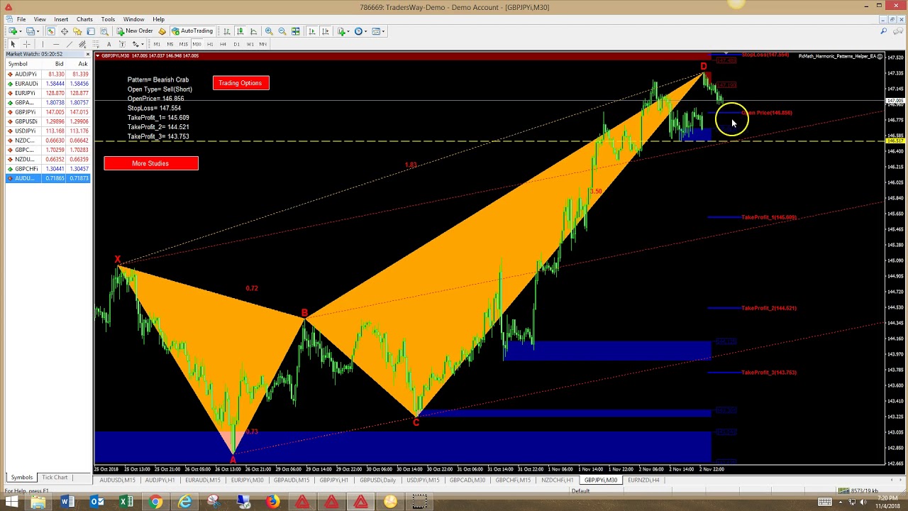Screen dimensions: 908x511
Task: Select the Text Label tool
Action: click(x=122, y=44)
